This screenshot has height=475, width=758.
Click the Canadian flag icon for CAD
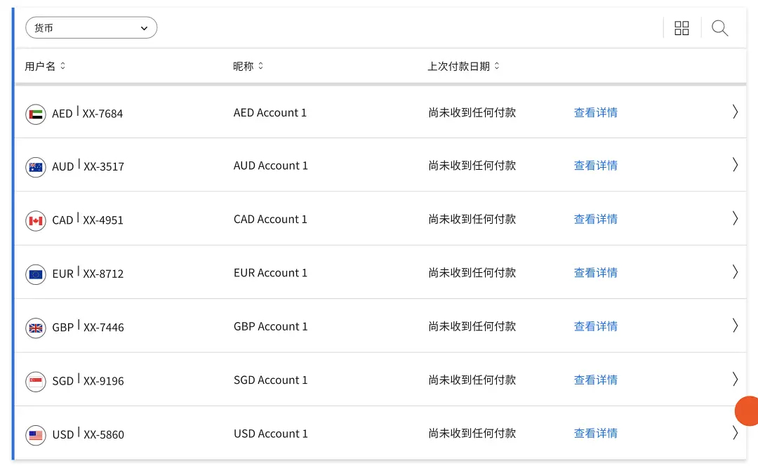tap(36, 220)
